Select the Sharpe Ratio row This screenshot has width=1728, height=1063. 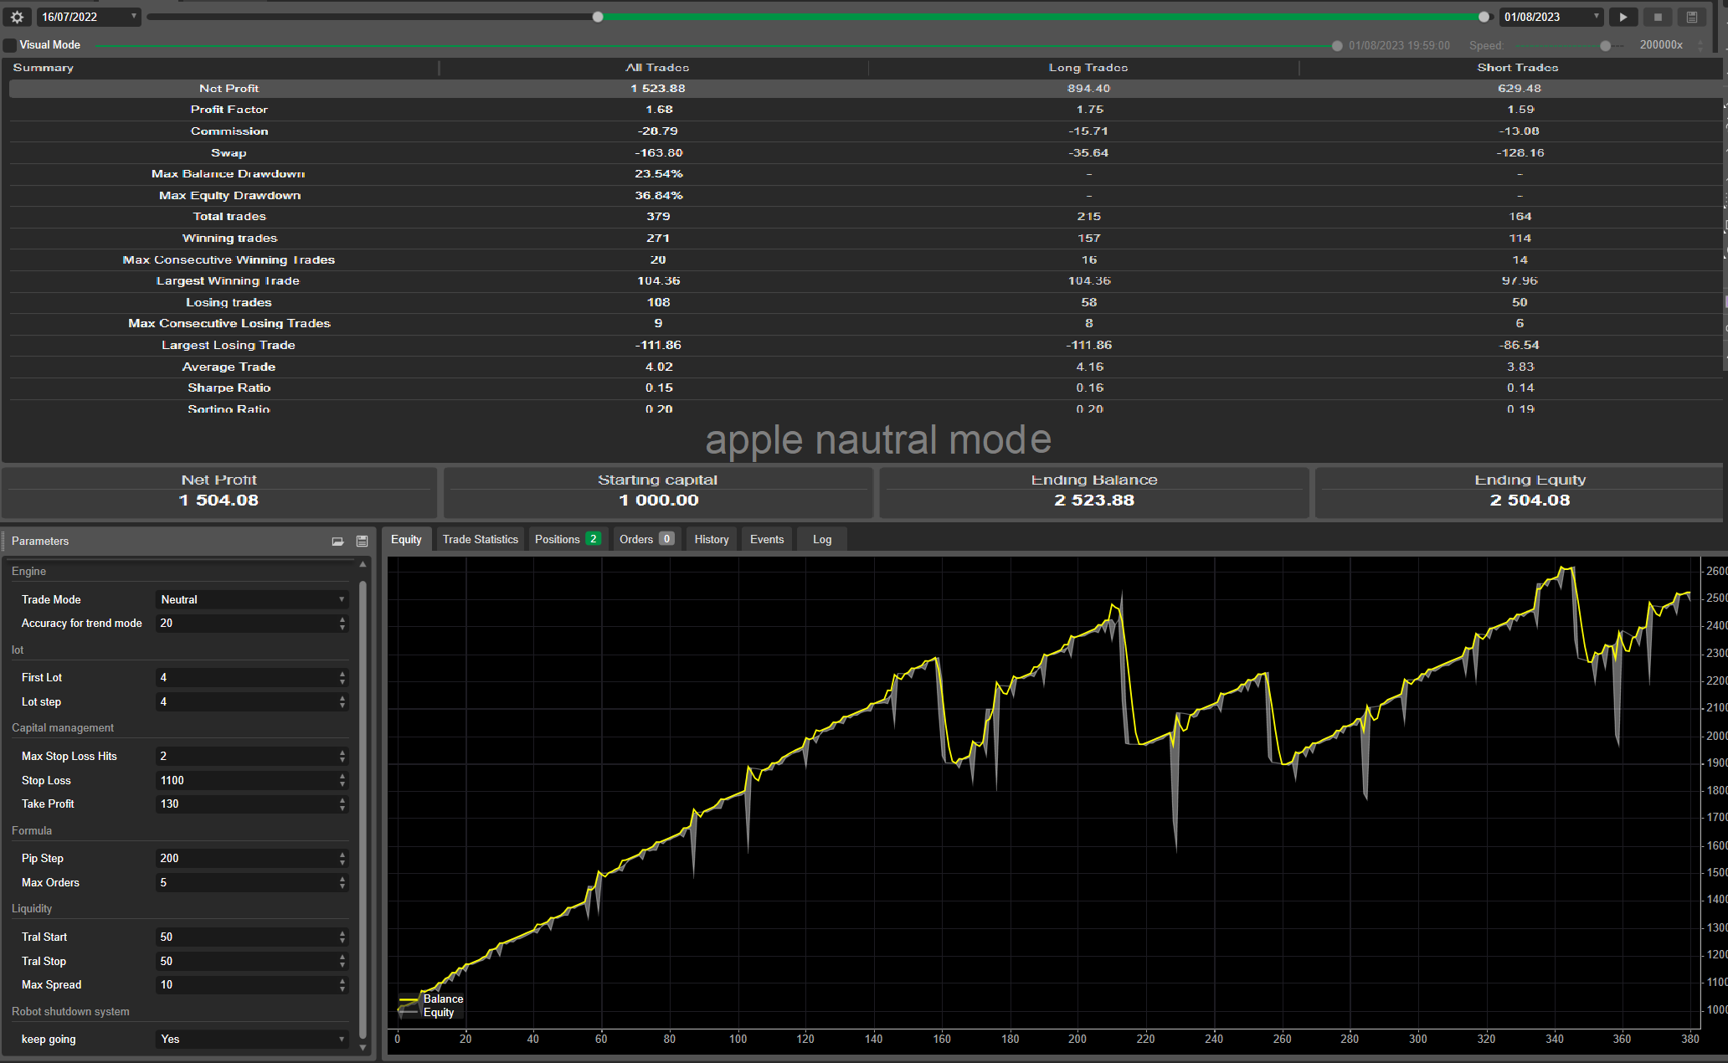point(866,388)
